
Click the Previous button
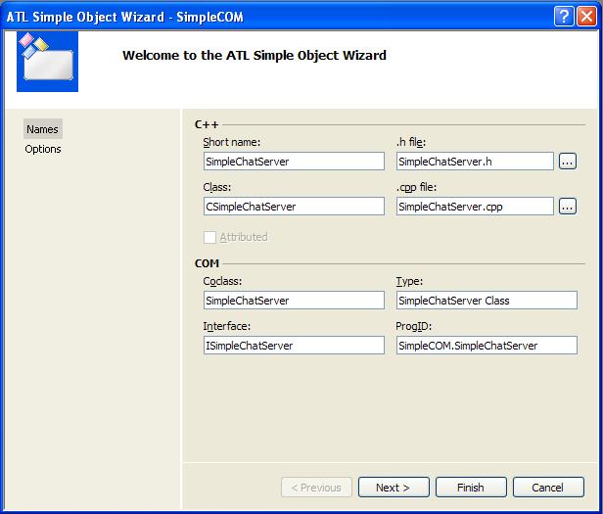click(x=316, y=488)
